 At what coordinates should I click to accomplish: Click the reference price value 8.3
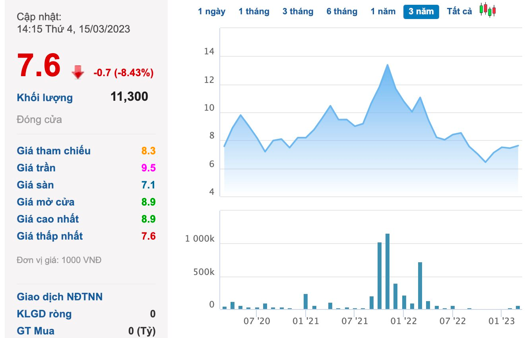pos(148,151)
